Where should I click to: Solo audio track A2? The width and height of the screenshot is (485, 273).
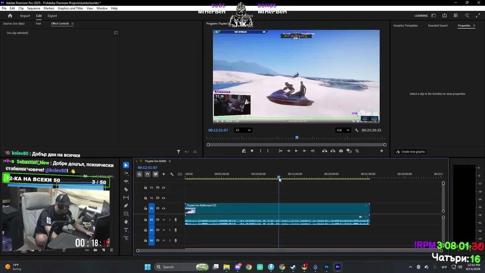coord(170,230)
